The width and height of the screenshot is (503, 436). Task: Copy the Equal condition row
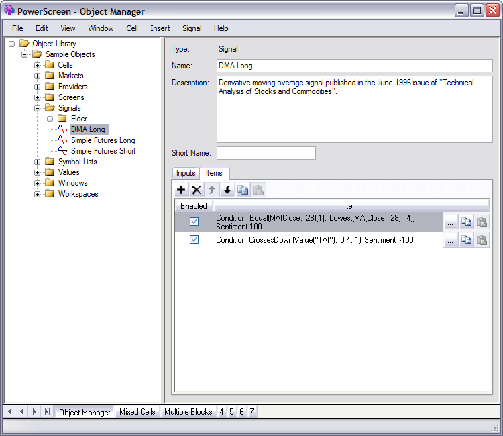point(466,222)
